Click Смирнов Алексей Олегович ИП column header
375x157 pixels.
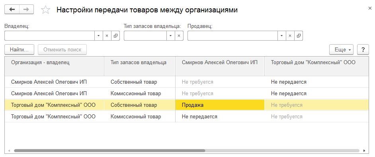point(220,66)
